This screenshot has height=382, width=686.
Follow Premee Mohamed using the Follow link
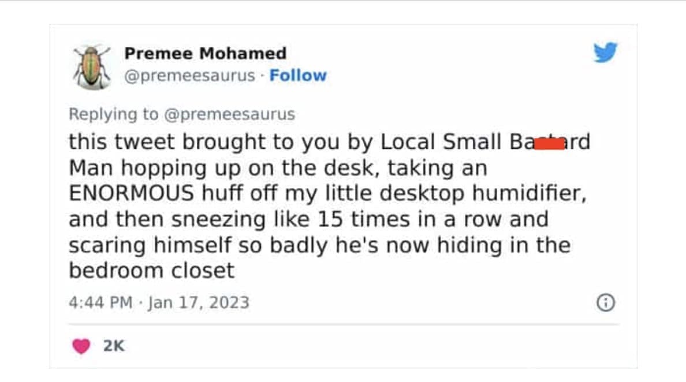[298, 76]
